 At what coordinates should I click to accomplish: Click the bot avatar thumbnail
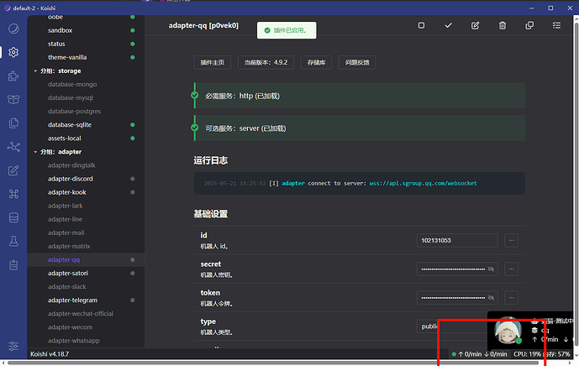508,331
